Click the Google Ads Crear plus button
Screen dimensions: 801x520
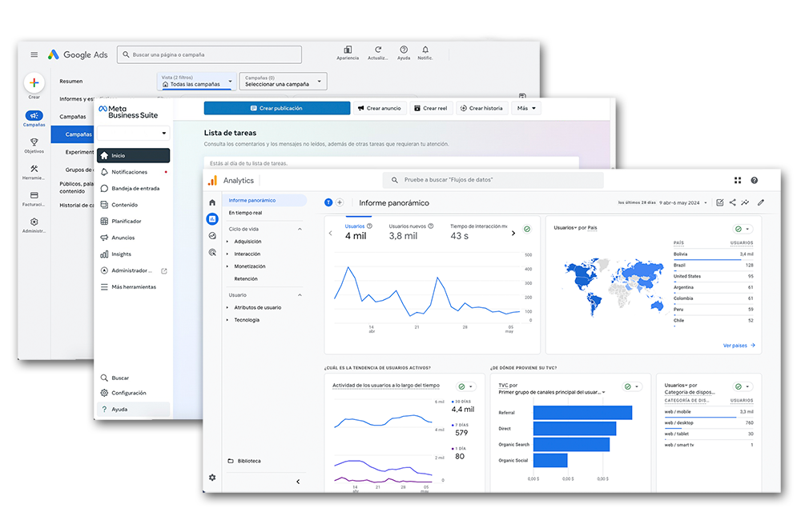pyautogui.click(x=34, y=82)
